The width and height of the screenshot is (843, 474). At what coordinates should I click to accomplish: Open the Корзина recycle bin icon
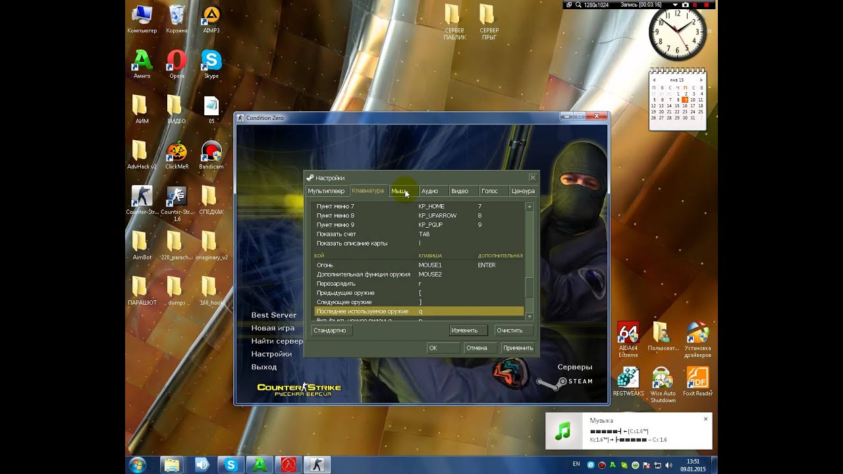177,19
